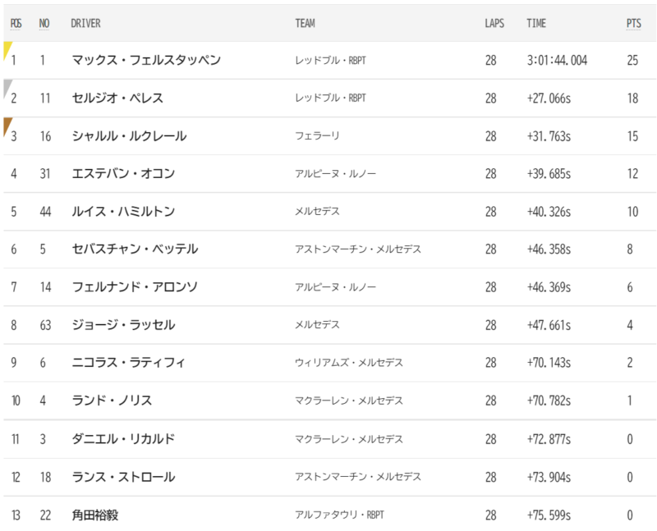Viewport: 657px width, 531px height.
Task: Select driver 角田裕毅
Action: (x=95, y=515)
